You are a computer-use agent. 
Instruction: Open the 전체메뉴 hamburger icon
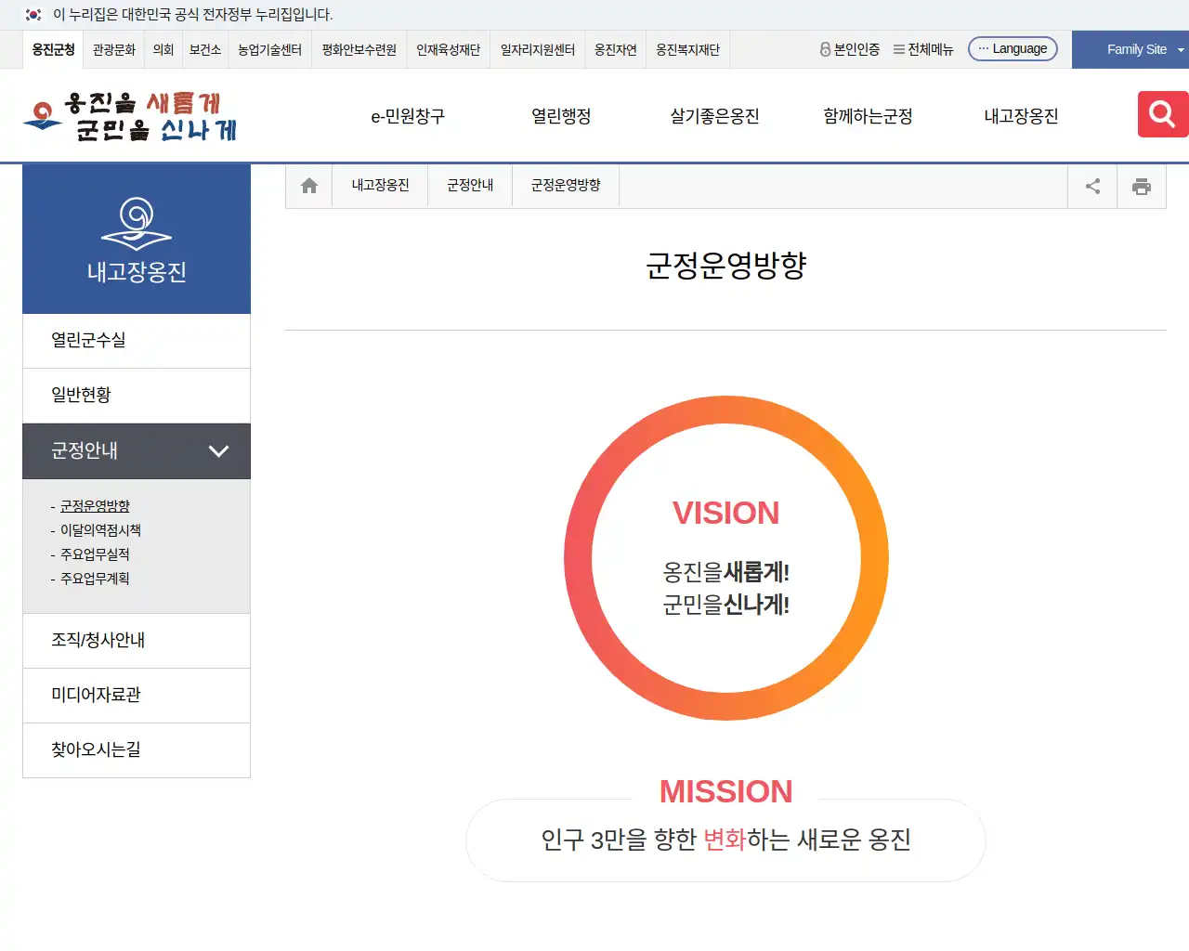point(895,50)
